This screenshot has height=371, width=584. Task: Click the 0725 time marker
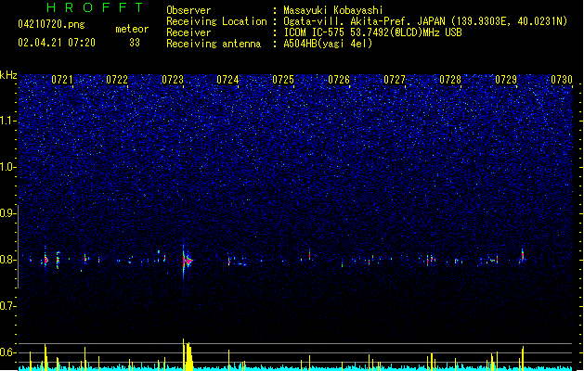tap(283, 80)
